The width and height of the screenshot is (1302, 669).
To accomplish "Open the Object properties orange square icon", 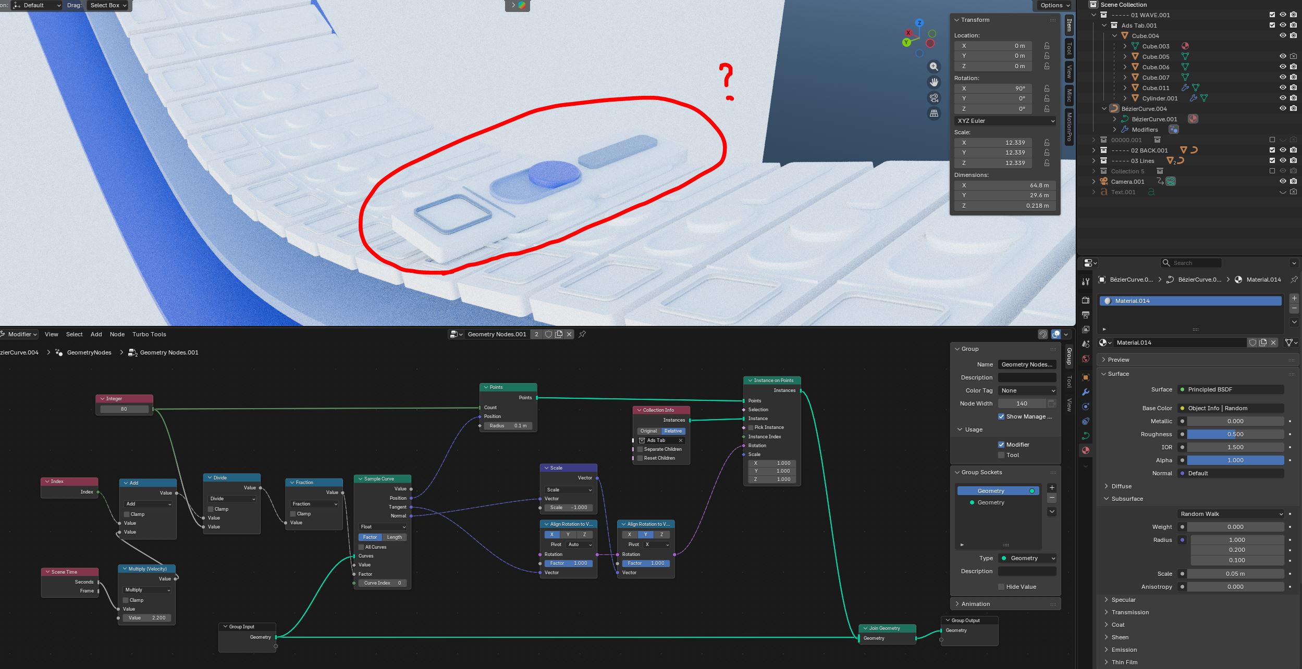I will tap(1086, 377).
